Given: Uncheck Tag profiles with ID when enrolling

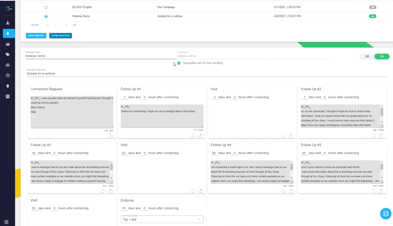Looking at the screenshot, I should point(179,63).
